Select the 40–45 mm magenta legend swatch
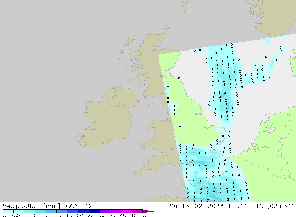 pyautogui.click(x=126, y=211)
